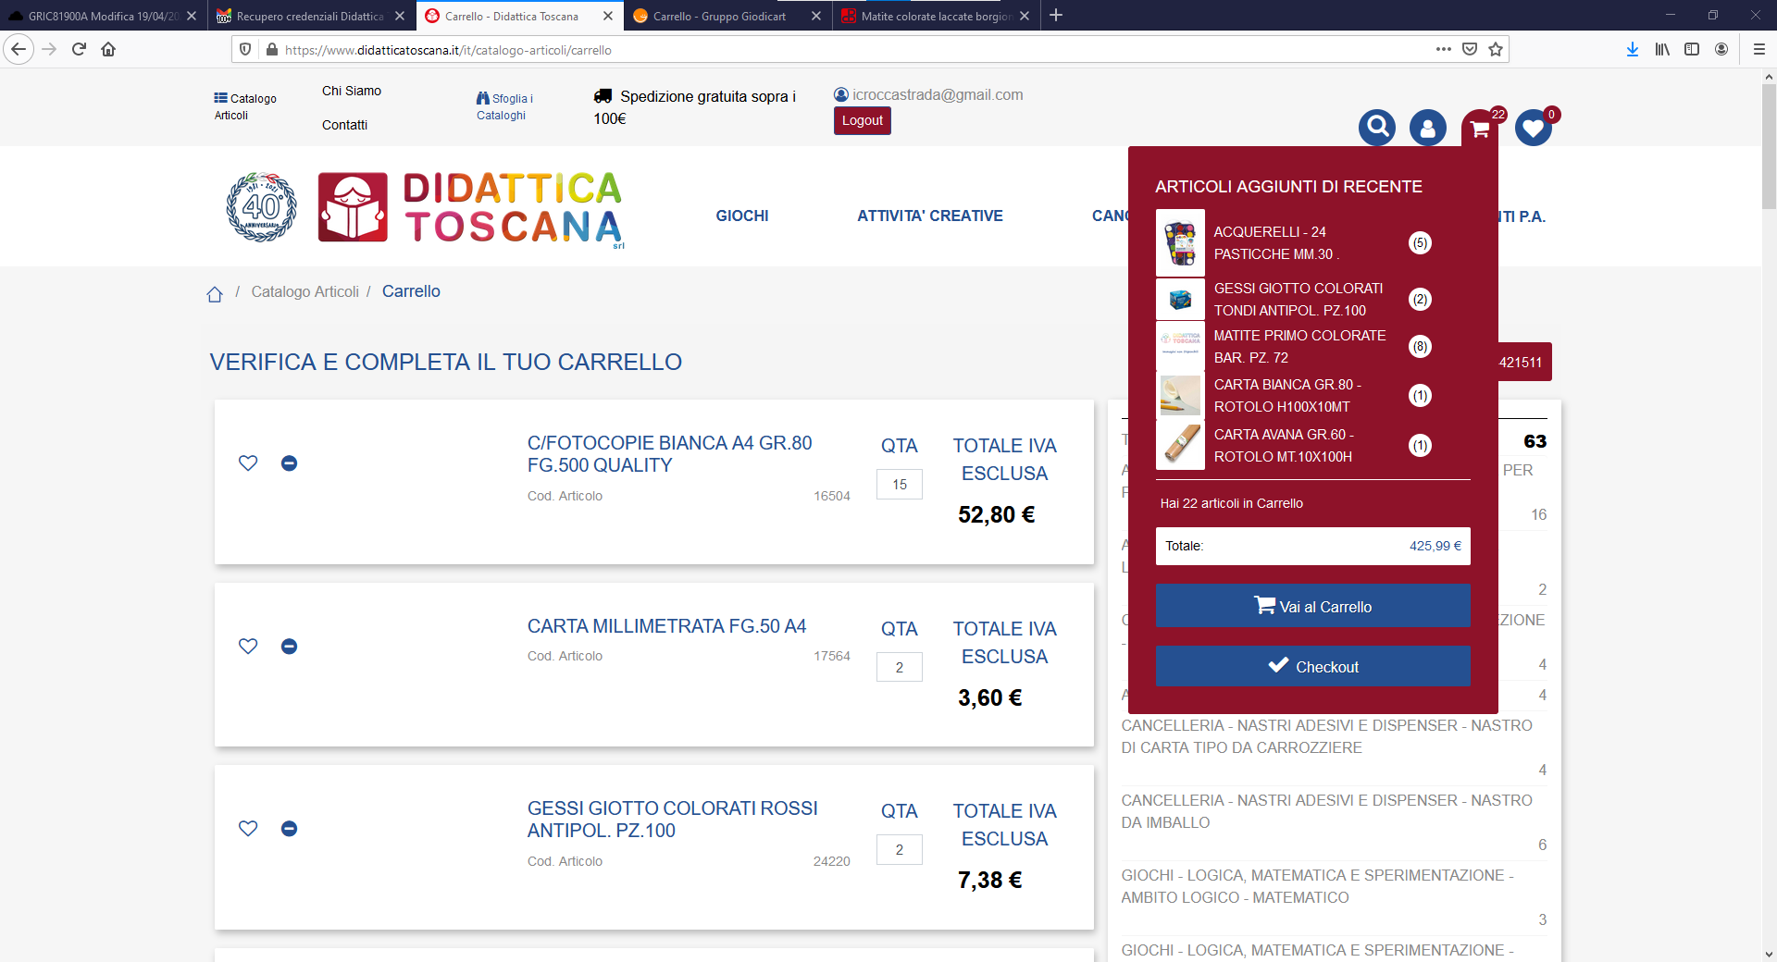Click quantity field showing 15
The width and height of the screenshot is (1777, 962).
[x=899, y=485]
